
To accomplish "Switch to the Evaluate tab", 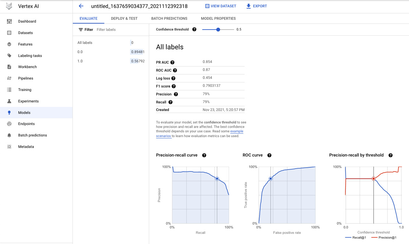I will [x=88, y=18].
